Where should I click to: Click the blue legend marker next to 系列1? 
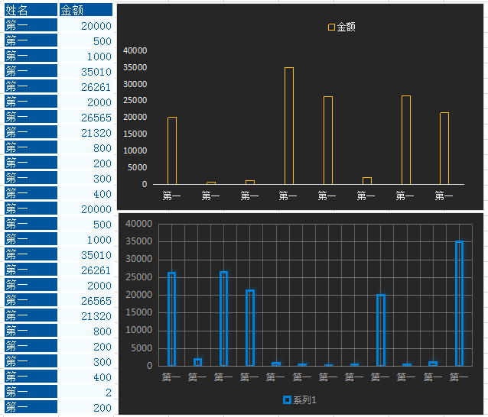[x=287, y=400]
